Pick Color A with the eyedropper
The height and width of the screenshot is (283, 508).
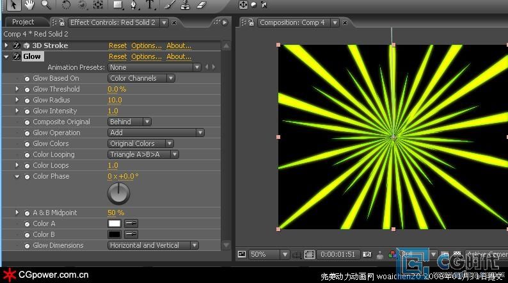pos(131,223)
